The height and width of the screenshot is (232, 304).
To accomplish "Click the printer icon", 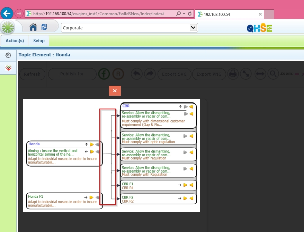I will [233, 74].
